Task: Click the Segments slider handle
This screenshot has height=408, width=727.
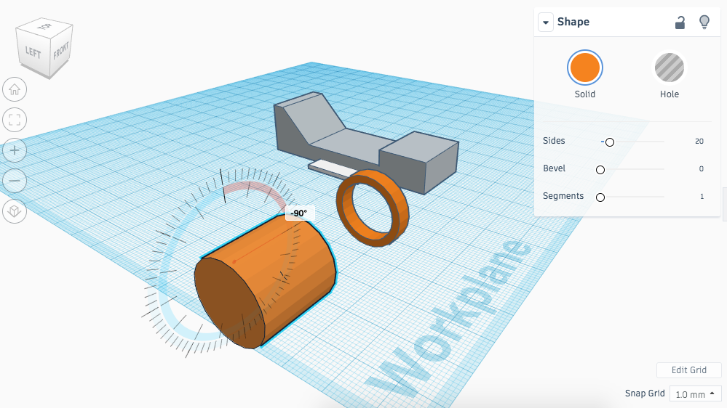Action: pos(600,197)
